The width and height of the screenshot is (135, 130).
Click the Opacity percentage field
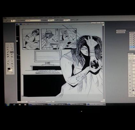(50, 20)
